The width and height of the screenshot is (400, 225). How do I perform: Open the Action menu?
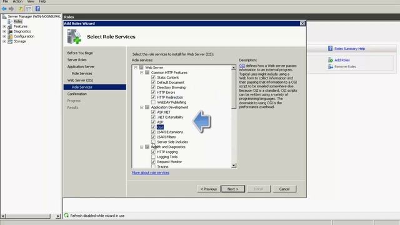tap(17, 1)
